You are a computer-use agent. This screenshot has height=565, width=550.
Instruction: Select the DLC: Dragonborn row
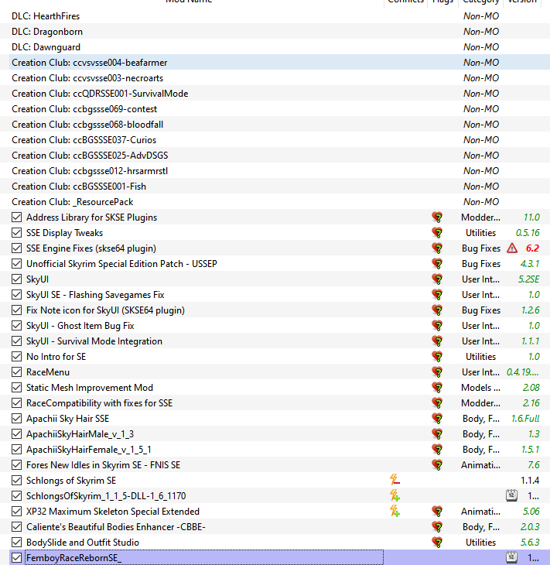pos(275,32)
